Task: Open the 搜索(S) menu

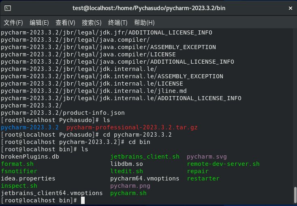Action: (x=92, y=23)
